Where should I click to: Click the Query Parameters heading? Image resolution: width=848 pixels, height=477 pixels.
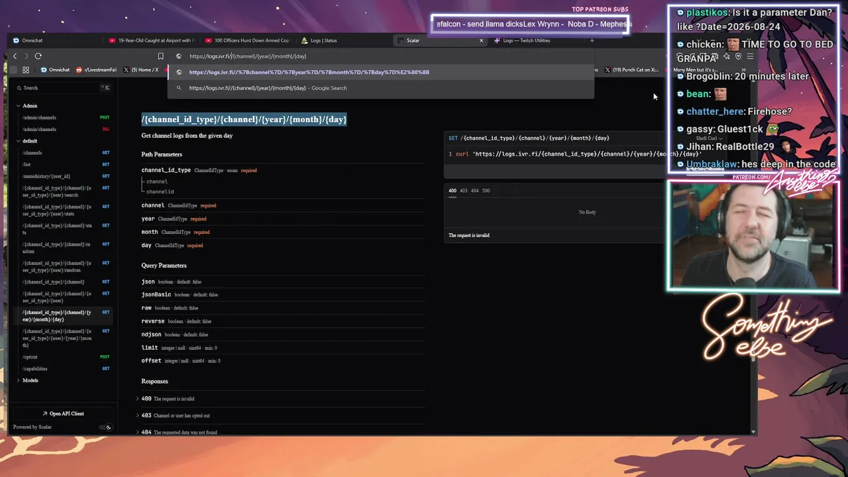pos(164,266)
